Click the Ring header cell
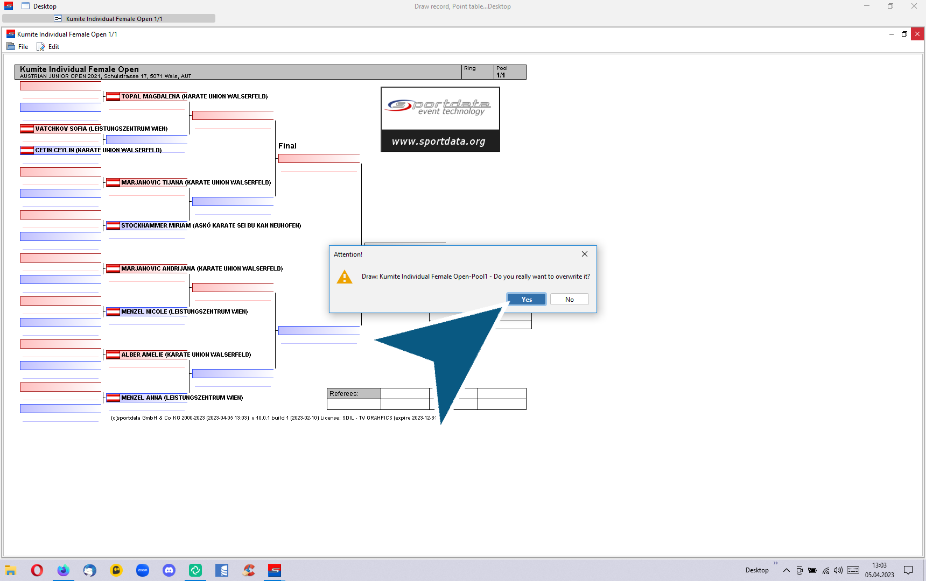 (478, 72)
